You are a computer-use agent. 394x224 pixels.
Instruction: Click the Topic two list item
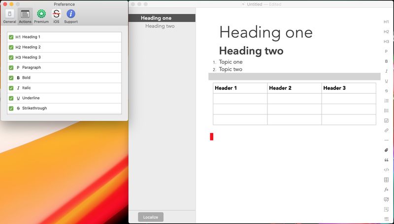pos(230,69)
